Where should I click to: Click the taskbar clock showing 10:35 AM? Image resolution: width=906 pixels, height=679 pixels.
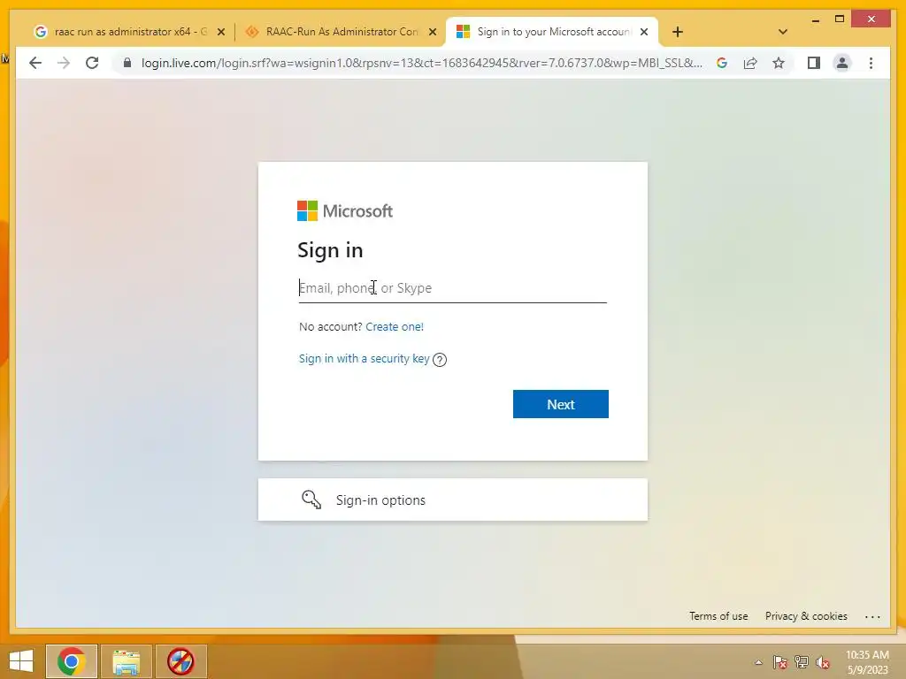867,662
